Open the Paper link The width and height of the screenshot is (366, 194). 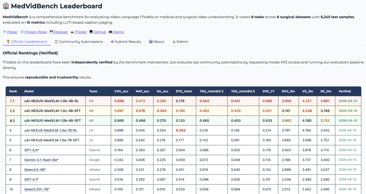point(12,32)
